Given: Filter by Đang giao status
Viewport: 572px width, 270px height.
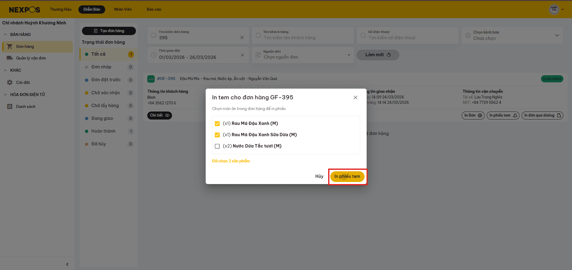Looking at the screenshot, I should [x=109, y=118].
